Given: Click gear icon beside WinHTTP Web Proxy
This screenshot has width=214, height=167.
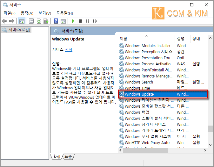Looking at the screenshot, I should (121, 142).
